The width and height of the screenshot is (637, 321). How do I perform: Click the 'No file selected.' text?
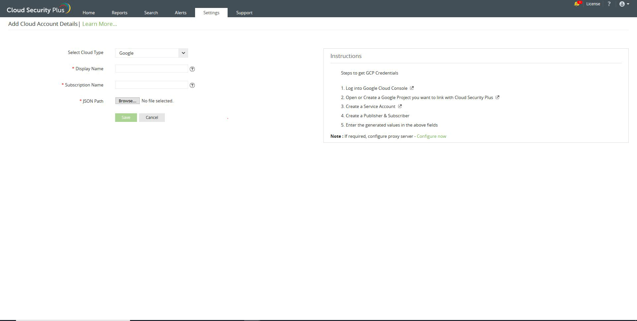click(x=157, y=101)
